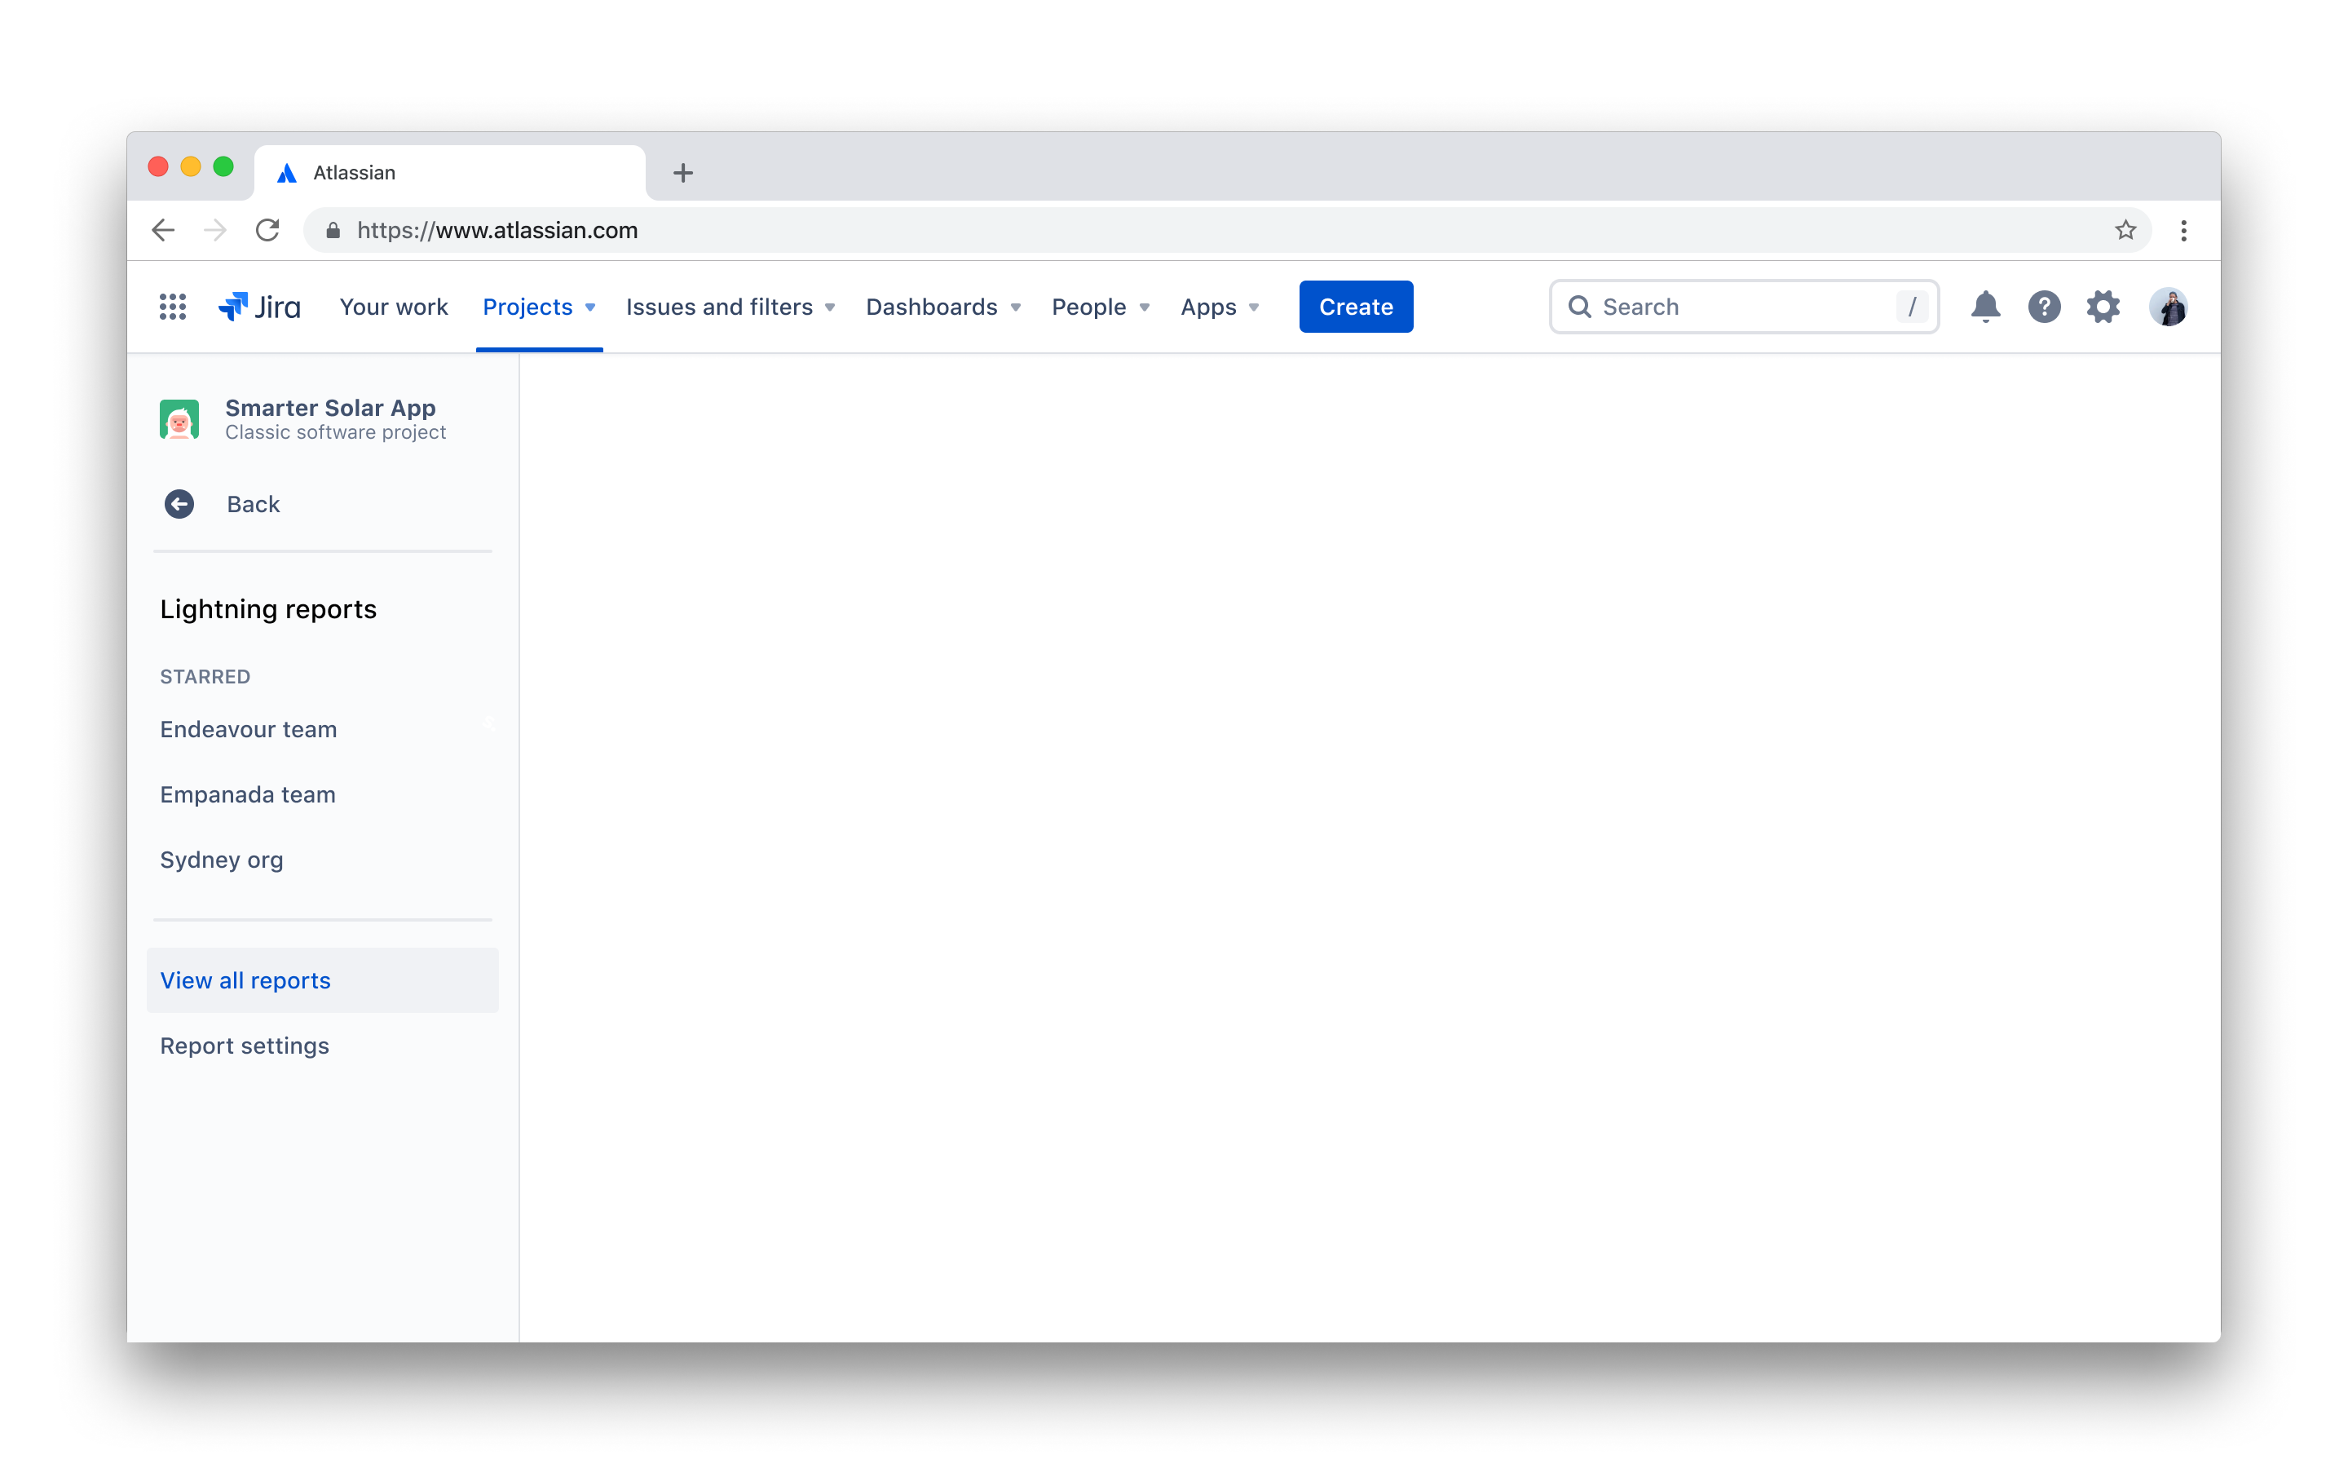Open View all reports
This screenshot has width=2348, height=1468.
point(245,980)
